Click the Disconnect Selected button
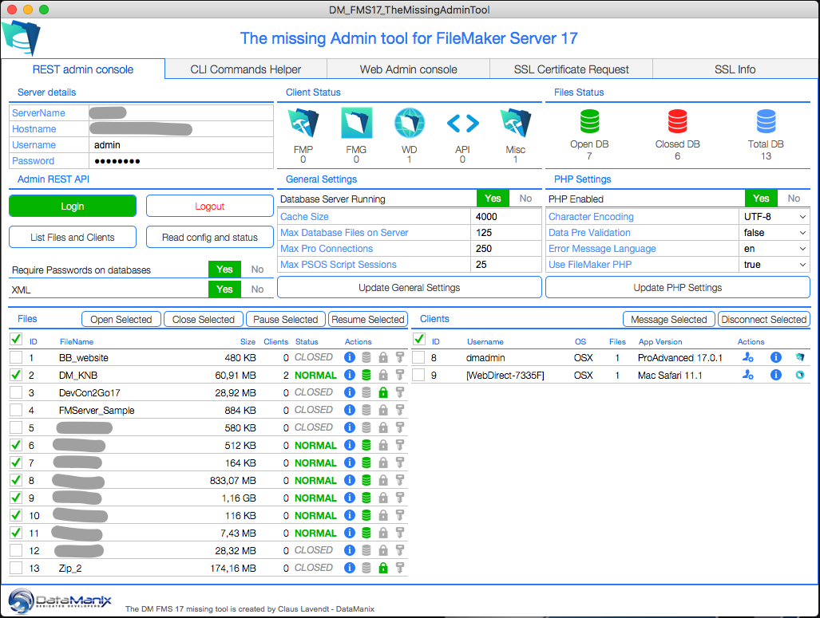 763,319
